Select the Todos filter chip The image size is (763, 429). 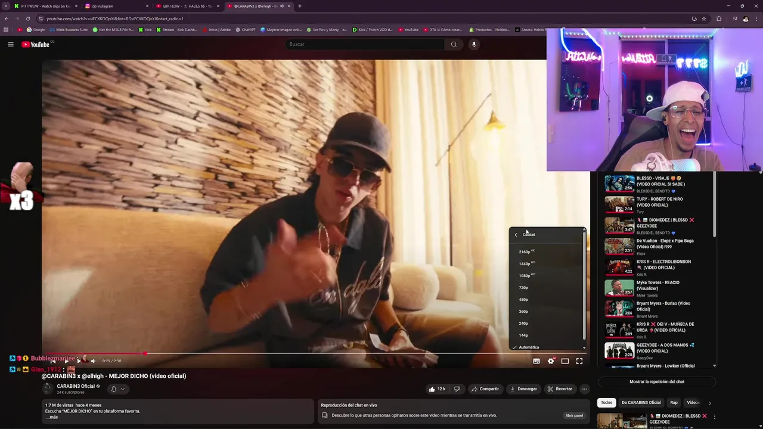(606, 403)
